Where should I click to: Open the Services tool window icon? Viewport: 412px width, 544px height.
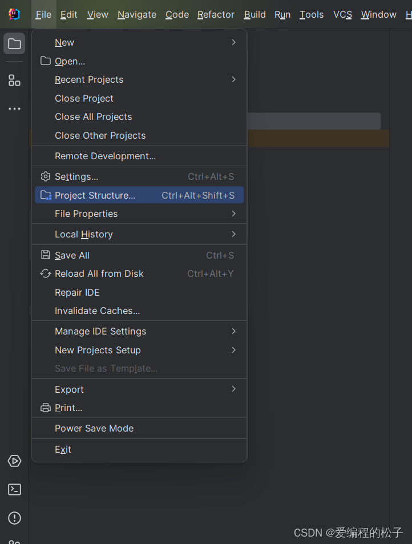coord(14,461)
